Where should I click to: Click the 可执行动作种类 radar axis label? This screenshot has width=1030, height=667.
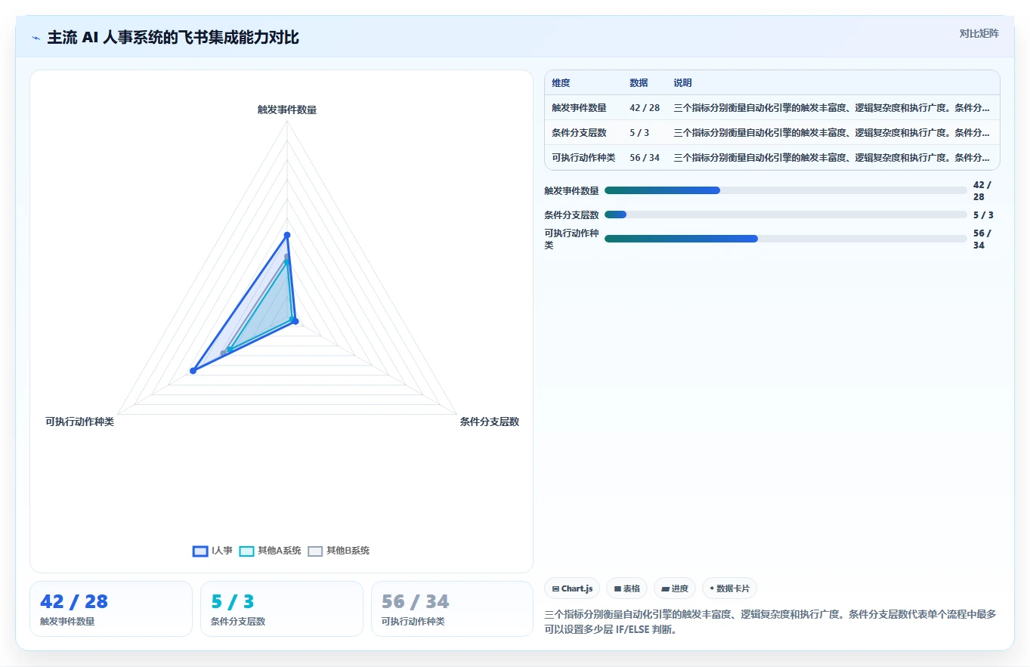point(79,422)
